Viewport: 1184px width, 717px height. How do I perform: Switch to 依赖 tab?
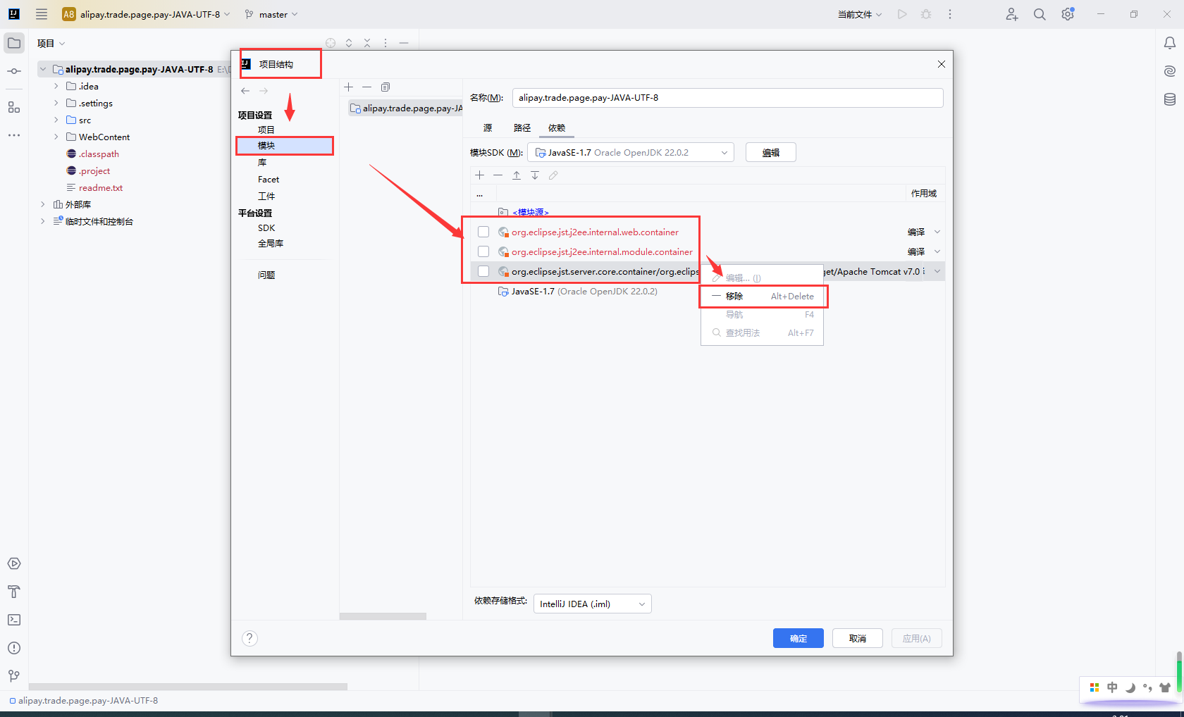tap(557, 127)
